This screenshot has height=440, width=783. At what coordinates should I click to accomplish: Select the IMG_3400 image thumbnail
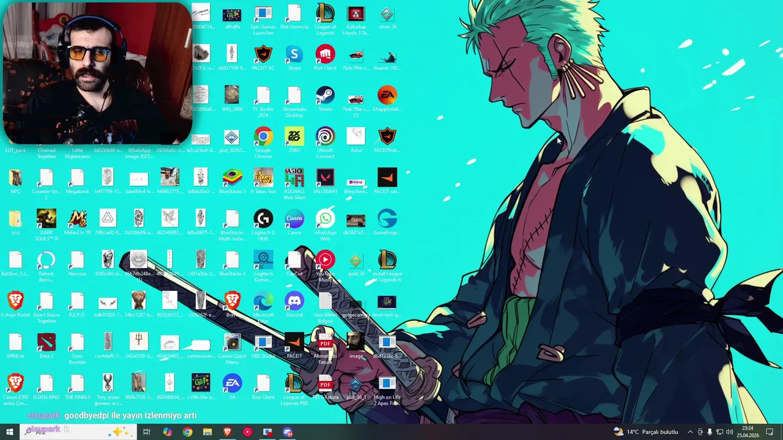click(232, 100)
